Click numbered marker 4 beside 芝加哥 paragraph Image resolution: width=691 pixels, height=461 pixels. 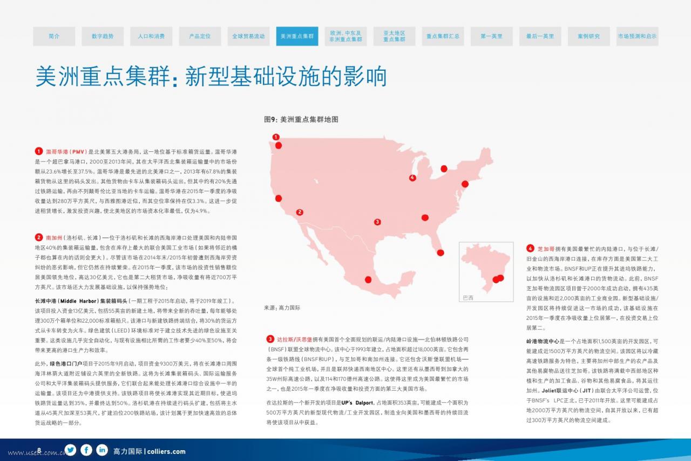[530, 249]
